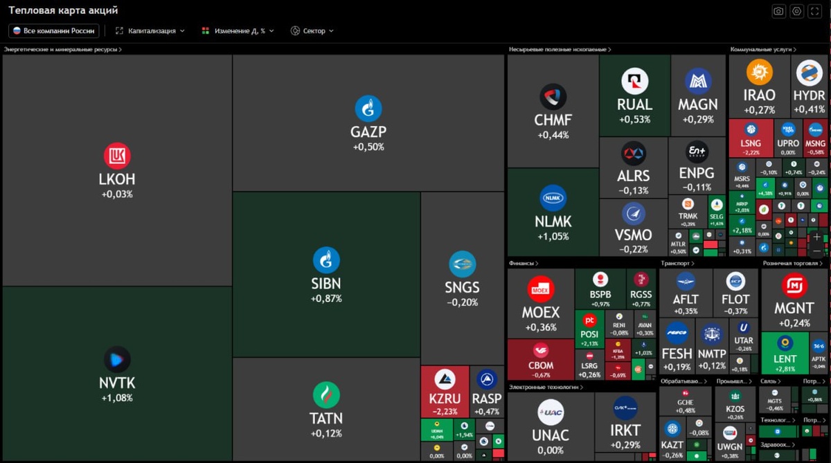Expand Энергетические и минеральные ресурсы sector
This screenshot has height=463, width=831.
[63, 49]
